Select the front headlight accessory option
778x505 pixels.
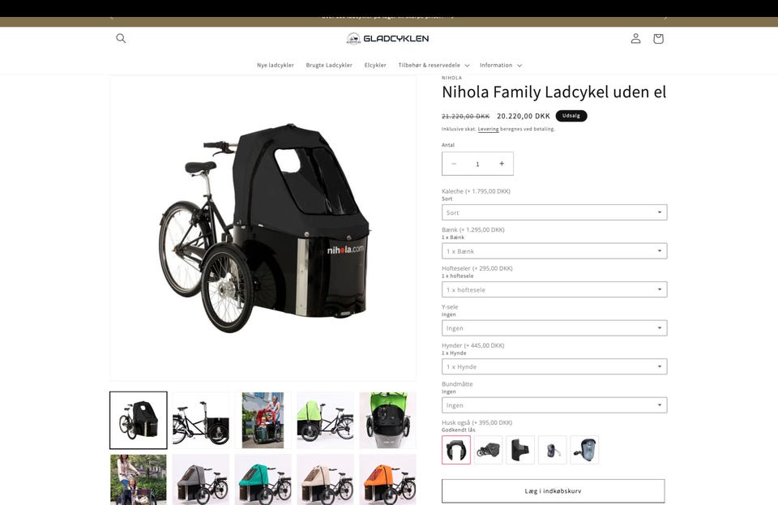click(584, 450)
